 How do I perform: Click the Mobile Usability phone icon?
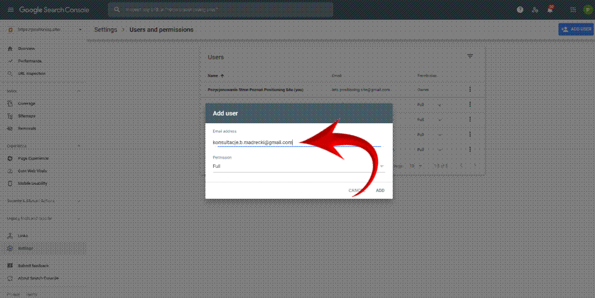click(10, 184)
